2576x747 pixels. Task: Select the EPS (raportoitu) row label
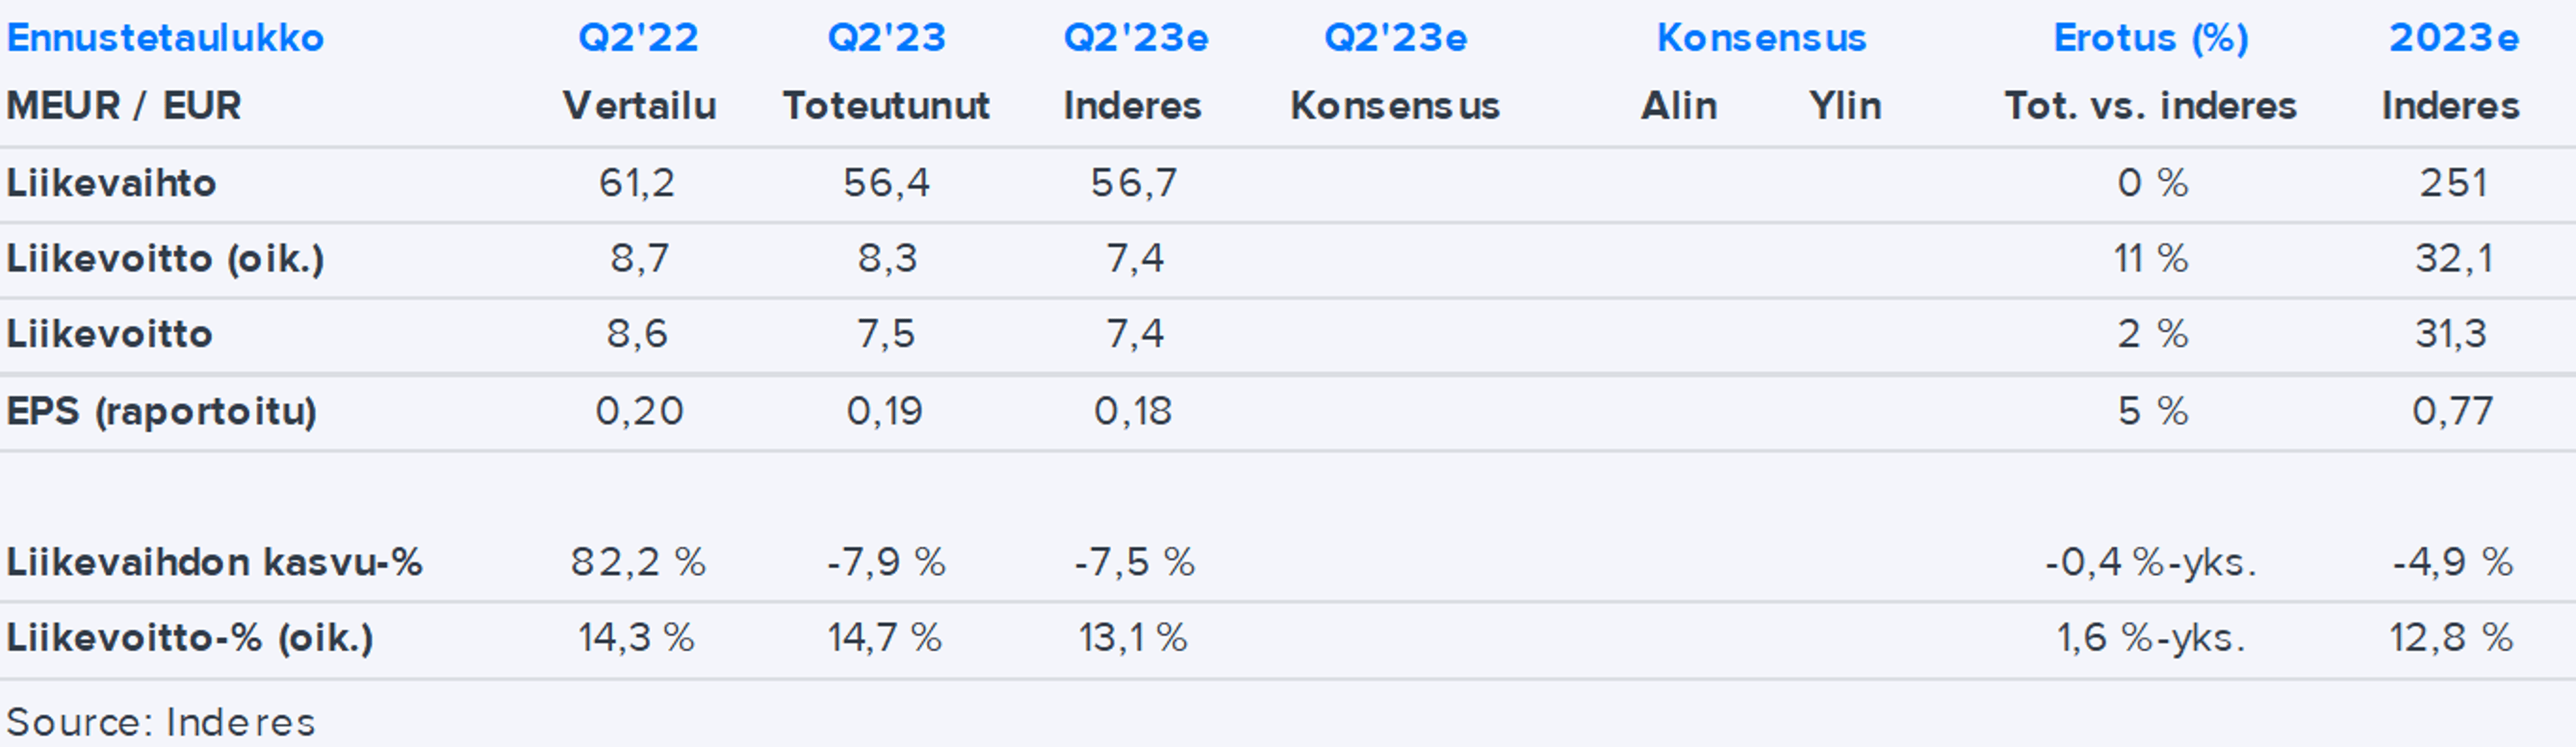[162, 411]
